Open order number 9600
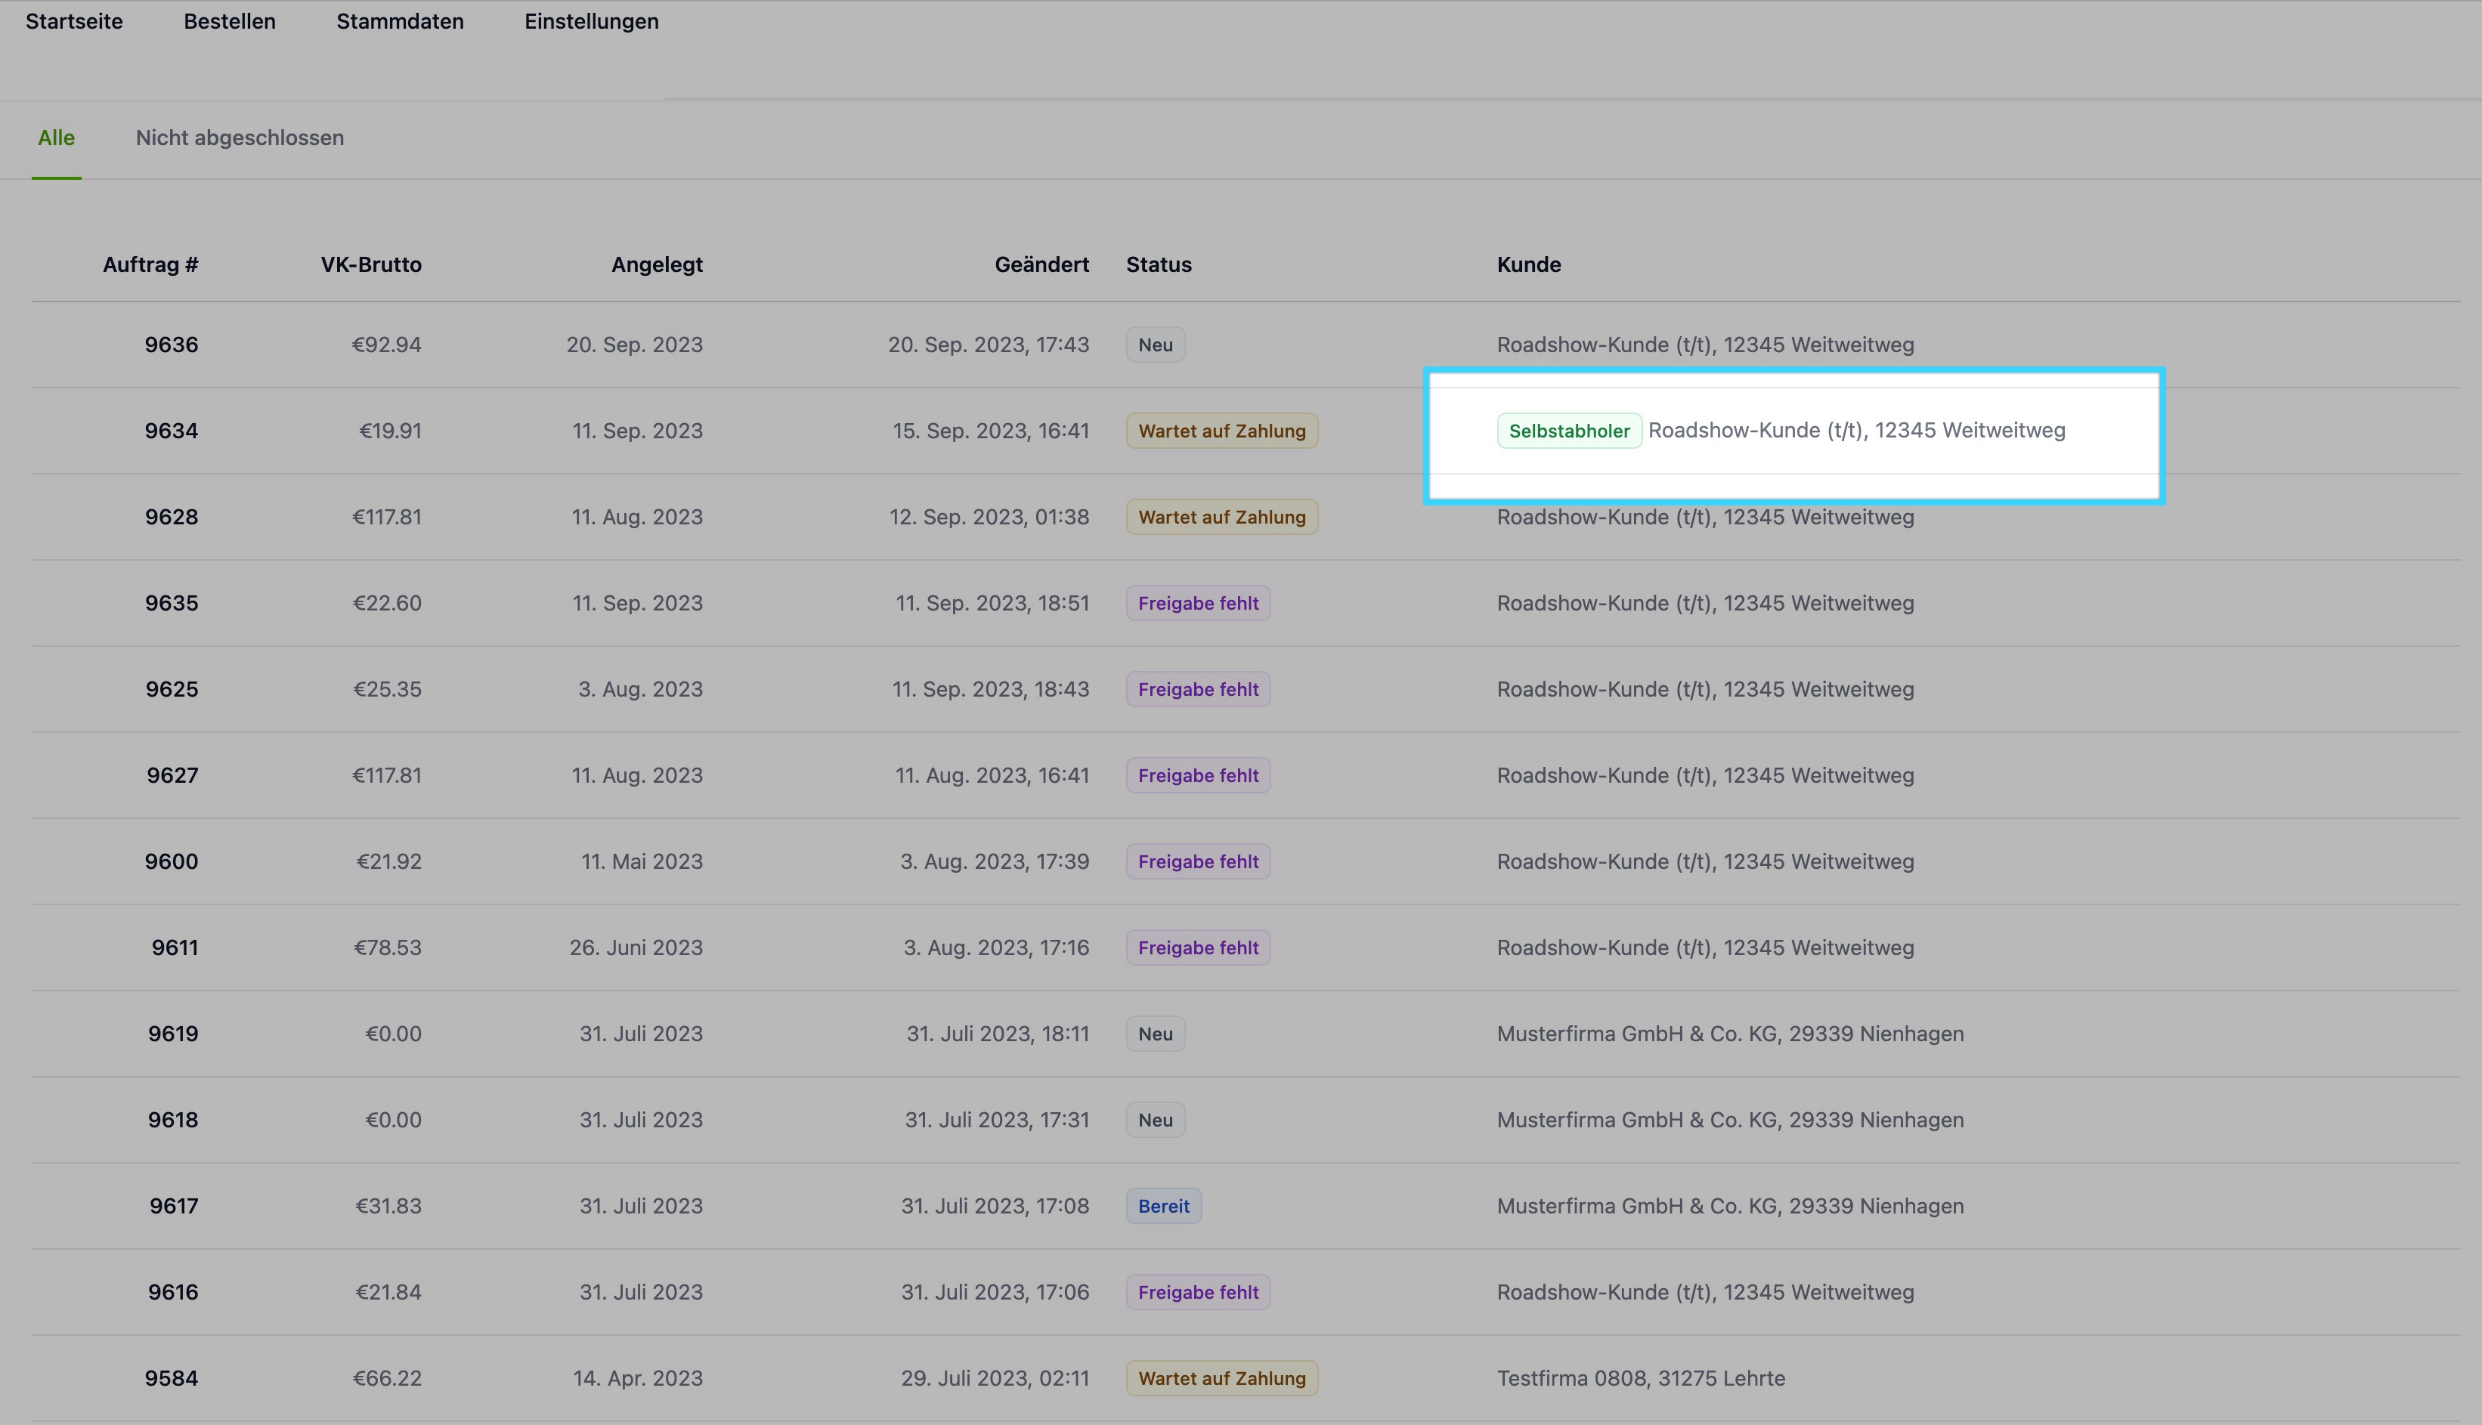The height and width of the screenshot is (1425, 2482). pyautogui.click(x=172, y=861)
